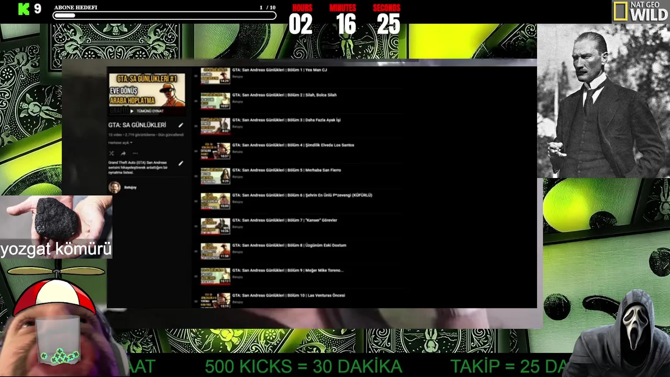Screen dimensions: 670x377
Task: Grab the reorder handle for Bölüm 7
Action: pos(196,226)
